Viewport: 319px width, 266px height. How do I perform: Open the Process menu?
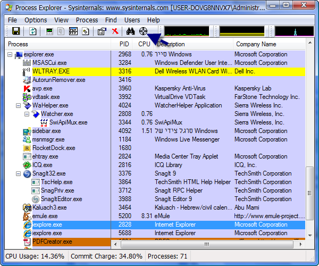coord(87,20)
